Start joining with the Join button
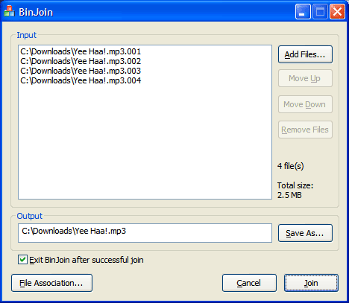Screen dimensions: 349x303 coord(311,283)
